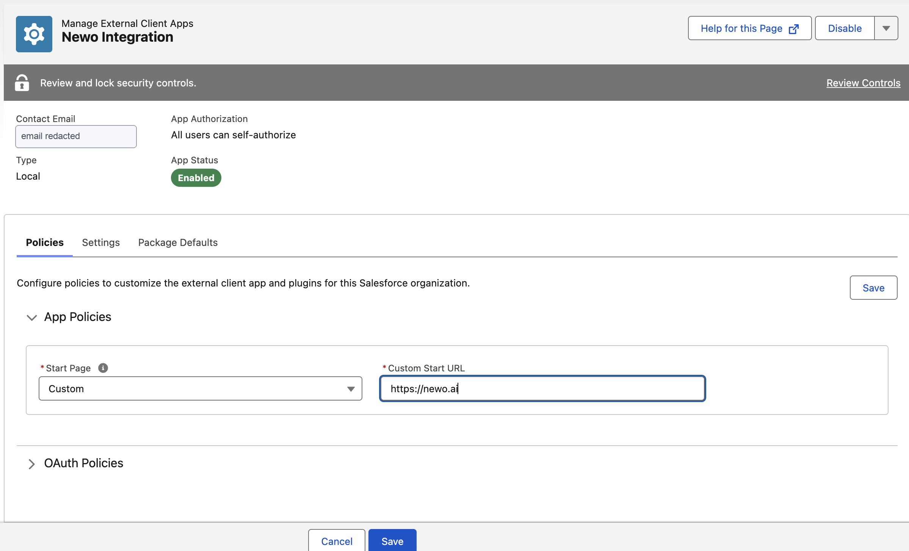
Task: Click the 'Review and lock security controls.' message
Action: [x=118, y=83]
